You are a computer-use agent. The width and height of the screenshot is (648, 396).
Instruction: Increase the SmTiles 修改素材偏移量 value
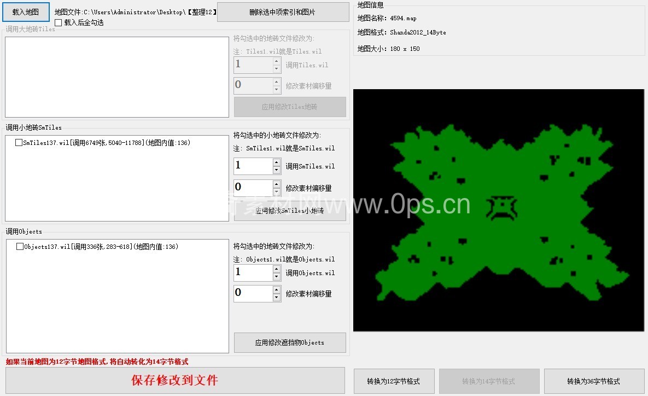277,184
